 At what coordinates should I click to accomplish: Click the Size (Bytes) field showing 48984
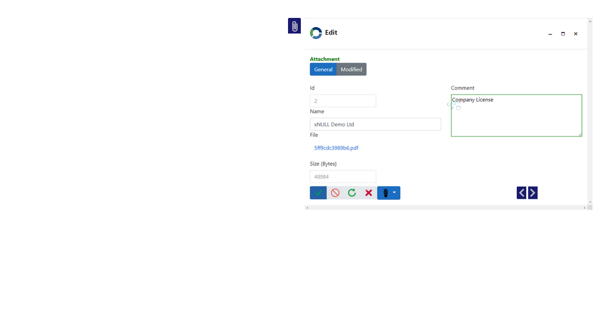click(x=343, y=177)
